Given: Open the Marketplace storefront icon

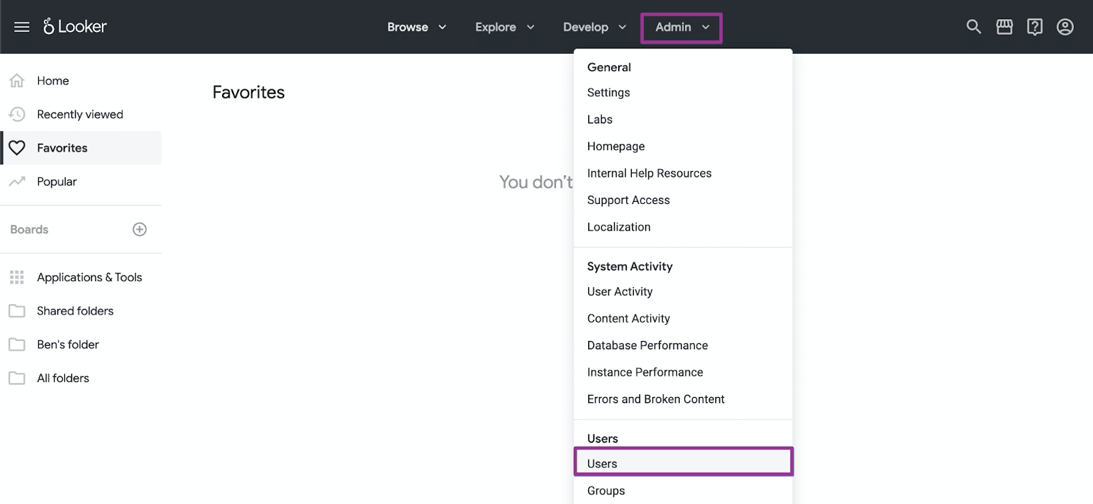Looking at the screenshot, I should coord(1004,27).
